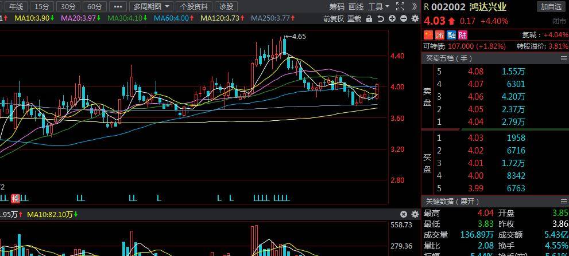This screenshot has height=256, width=569.
Task: Zoom in the K-line chart with plus icon
Action: pos(392,18)
